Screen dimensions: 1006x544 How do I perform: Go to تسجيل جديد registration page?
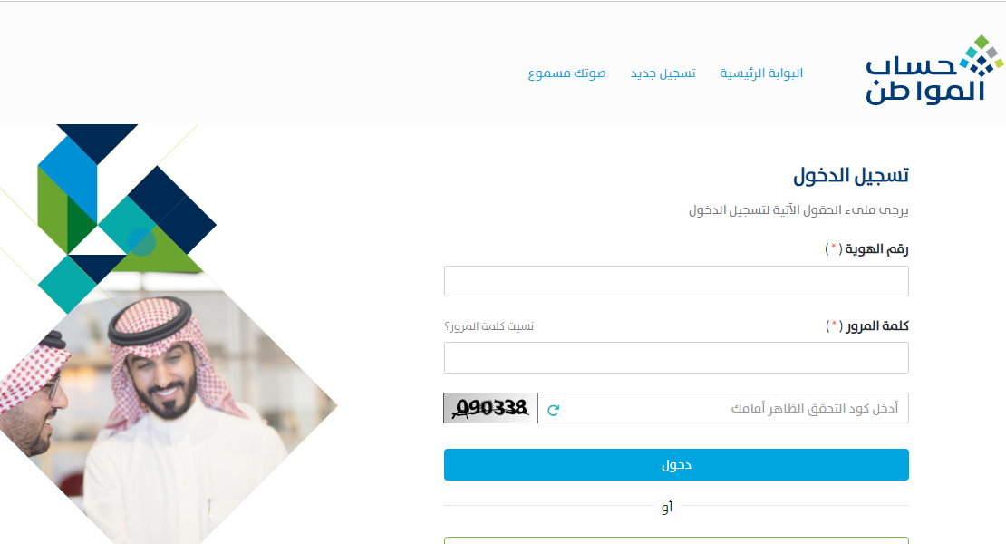pyautogui.click(x=663, y=73)
